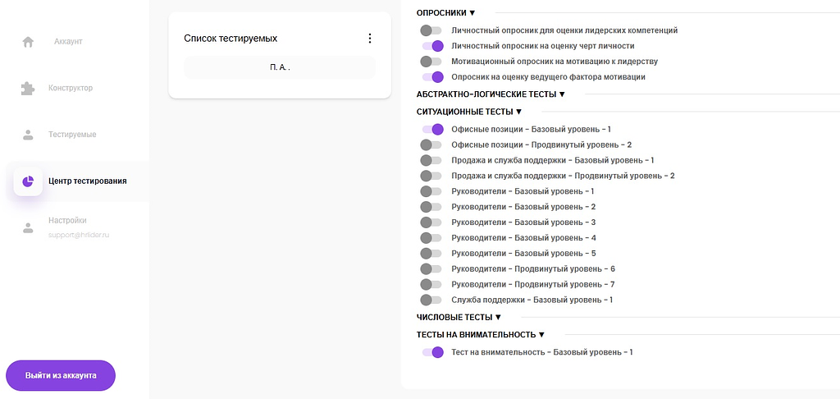Go to the Конструктор page
This screenshot has width=840, height=399.
71,88
